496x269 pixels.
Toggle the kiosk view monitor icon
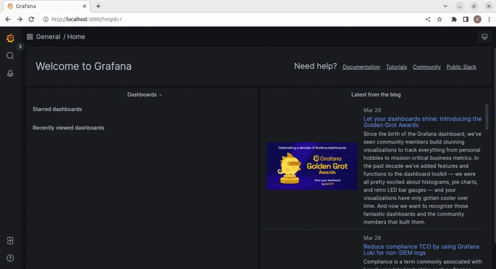pyautogui.click(x=484, y=37)
